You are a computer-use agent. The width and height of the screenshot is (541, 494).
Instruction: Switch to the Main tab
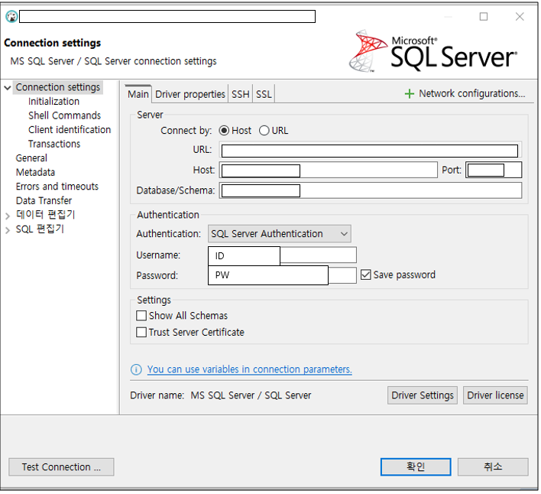[138, 94]
